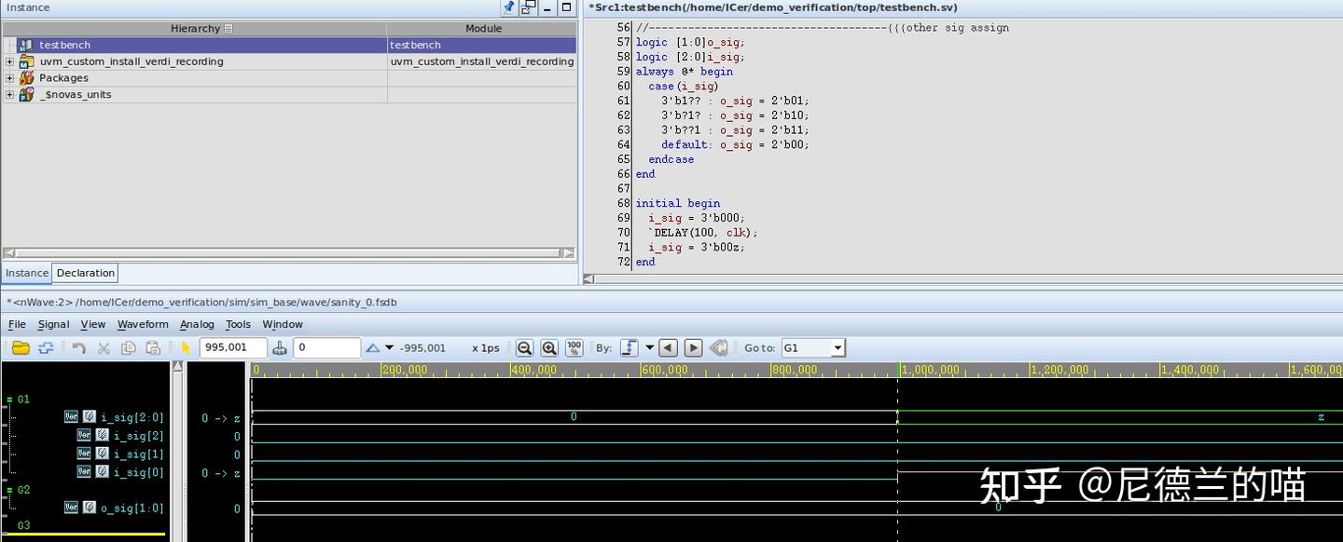Jump to next signal edge

693,348
